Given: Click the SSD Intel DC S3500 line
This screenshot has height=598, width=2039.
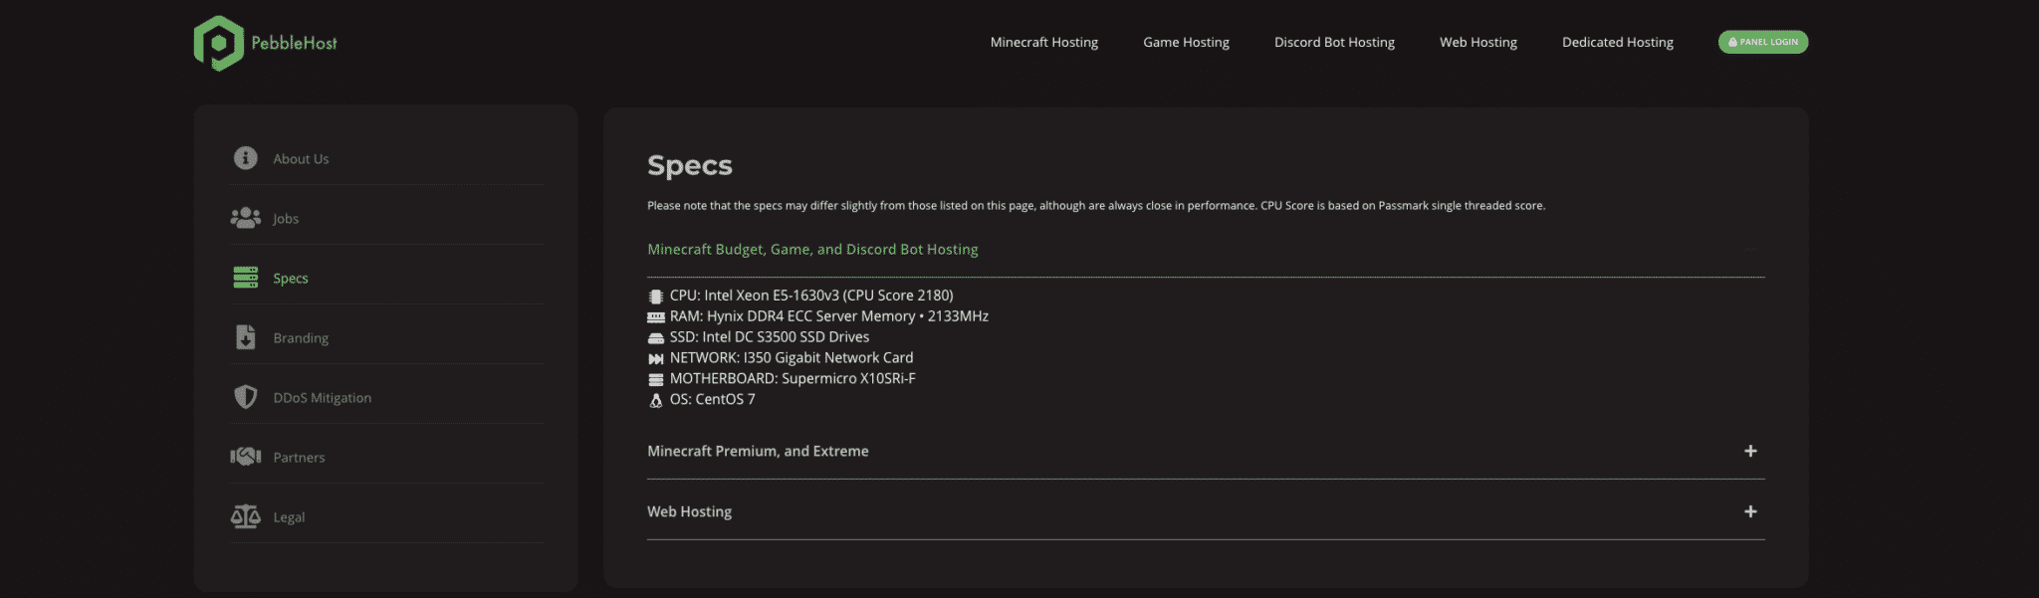Looking at the screenshot, I should [769, 337].
